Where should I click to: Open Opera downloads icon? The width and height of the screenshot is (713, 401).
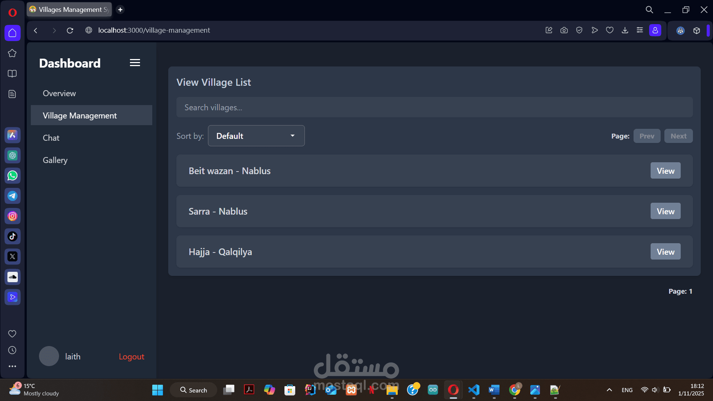[x=625, y=30]
